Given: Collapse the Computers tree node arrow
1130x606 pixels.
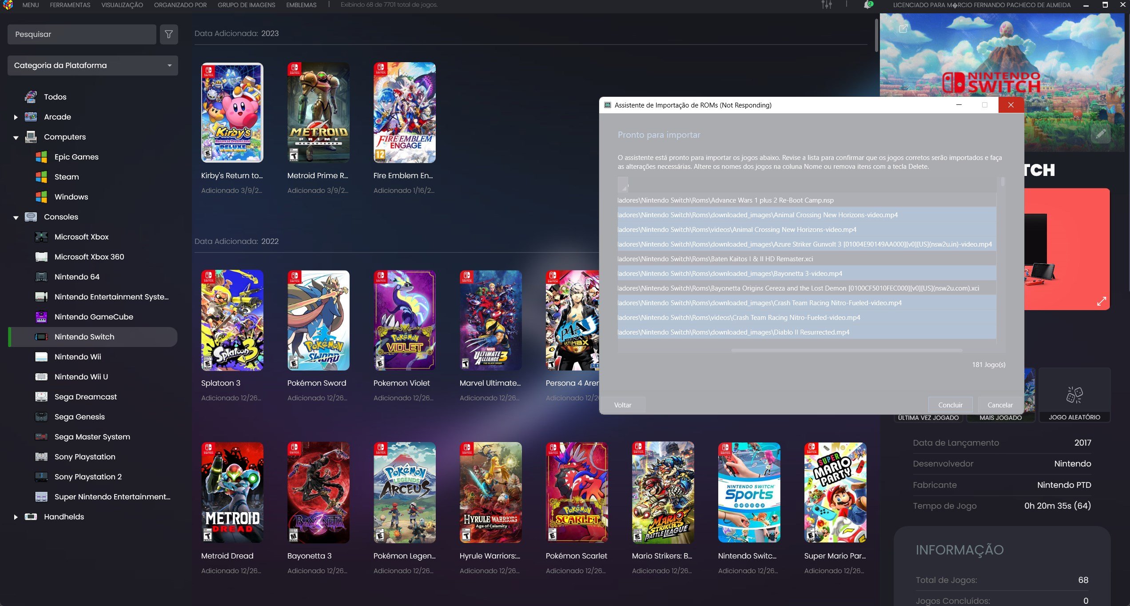Looking at the screenshot, I should [16, 137].
